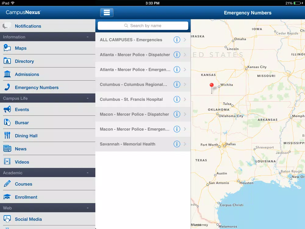The image size is (305, 229).
Task: Show info for Columbus Regional entry
Action: pos(177,84)
